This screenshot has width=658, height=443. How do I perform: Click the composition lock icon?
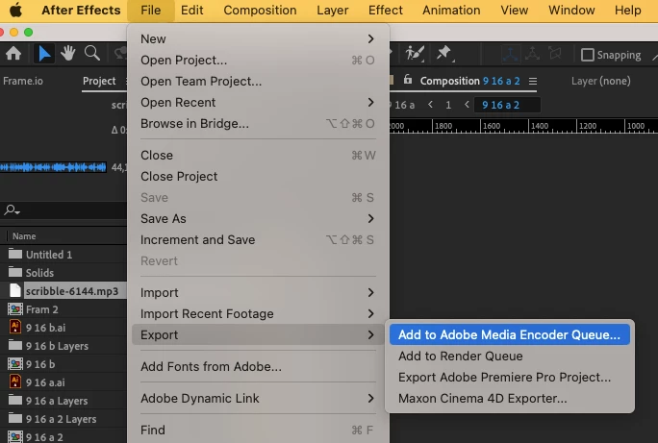[x=408, y=79]
